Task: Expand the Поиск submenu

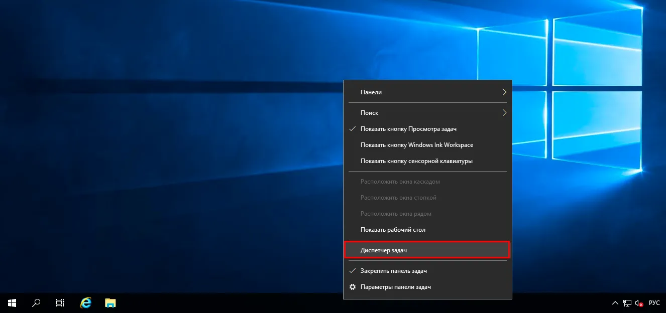Action: pyautogui.click(x=427, y=113)
